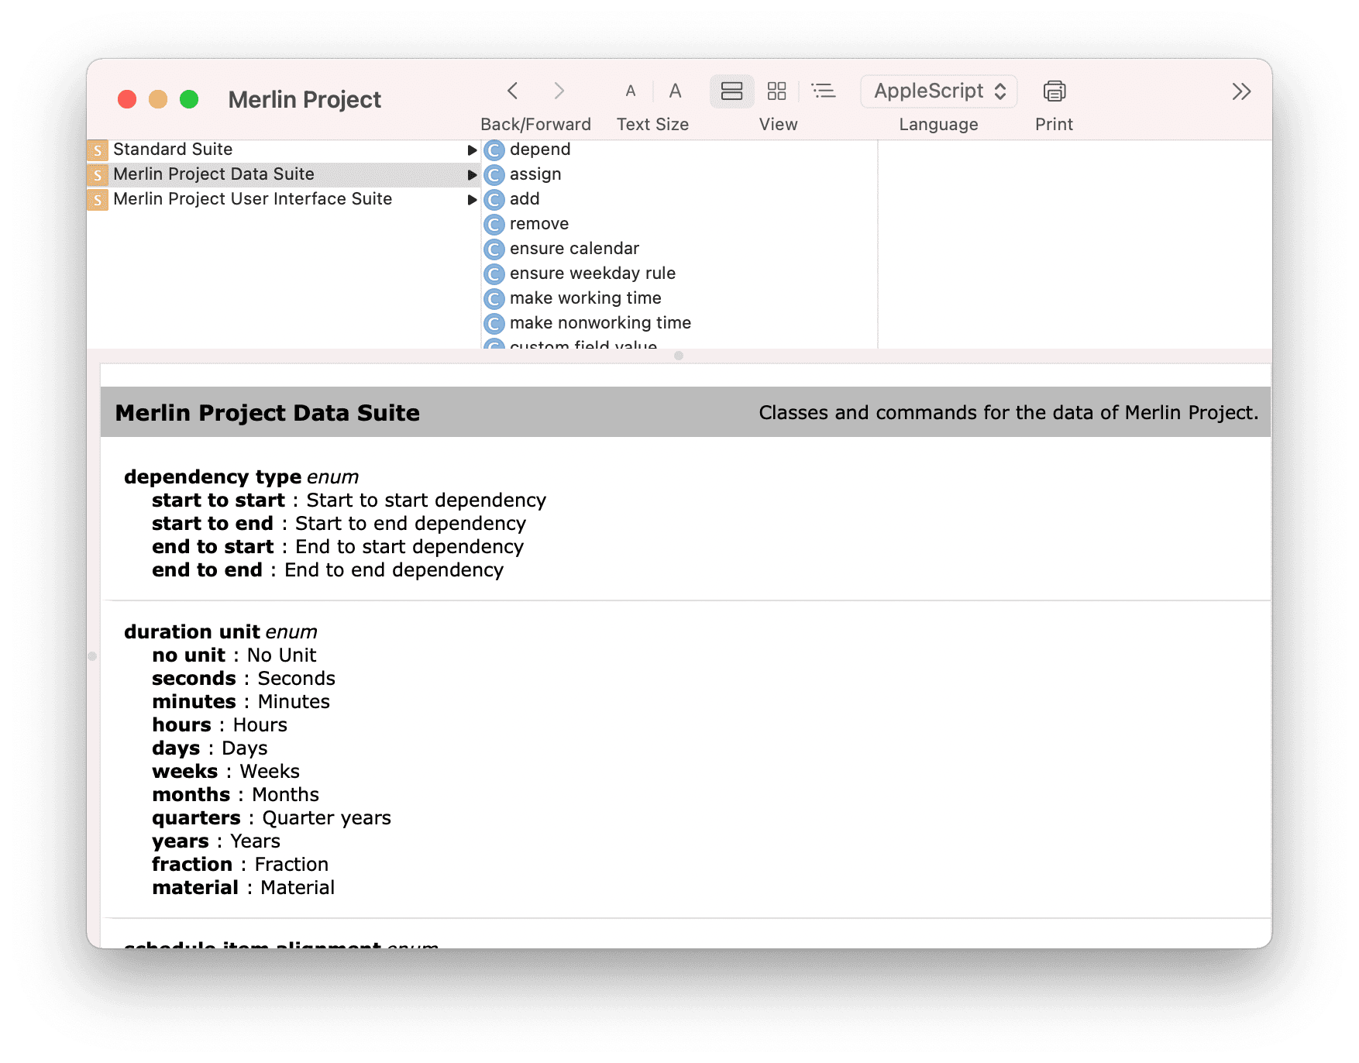Click the Back navigation button

point(512,91)
